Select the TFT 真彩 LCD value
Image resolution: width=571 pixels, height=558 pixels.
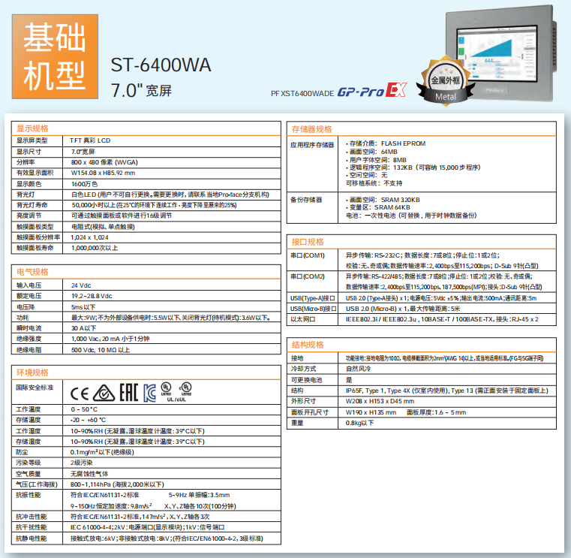(90, 140)
